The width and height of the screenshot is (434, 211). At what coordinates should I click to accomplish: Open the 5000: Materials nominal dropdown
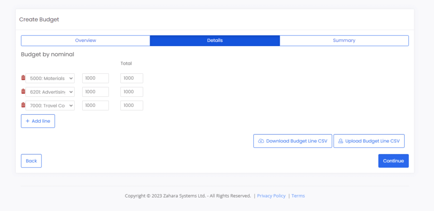(50, 78)
